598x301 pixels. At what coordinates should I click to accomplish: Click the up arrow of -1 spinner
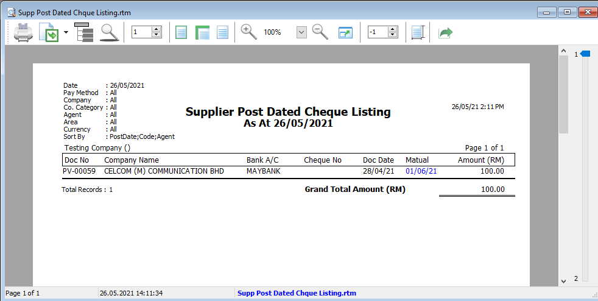pos(393,29)
